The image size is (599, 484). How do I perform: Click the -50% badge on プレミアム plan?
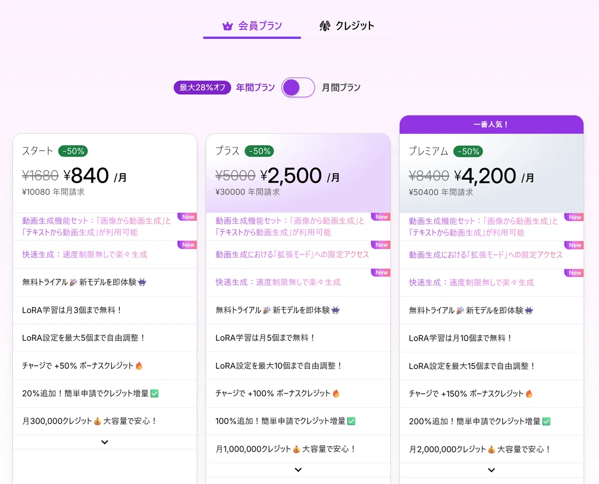[x=468, y=151]
